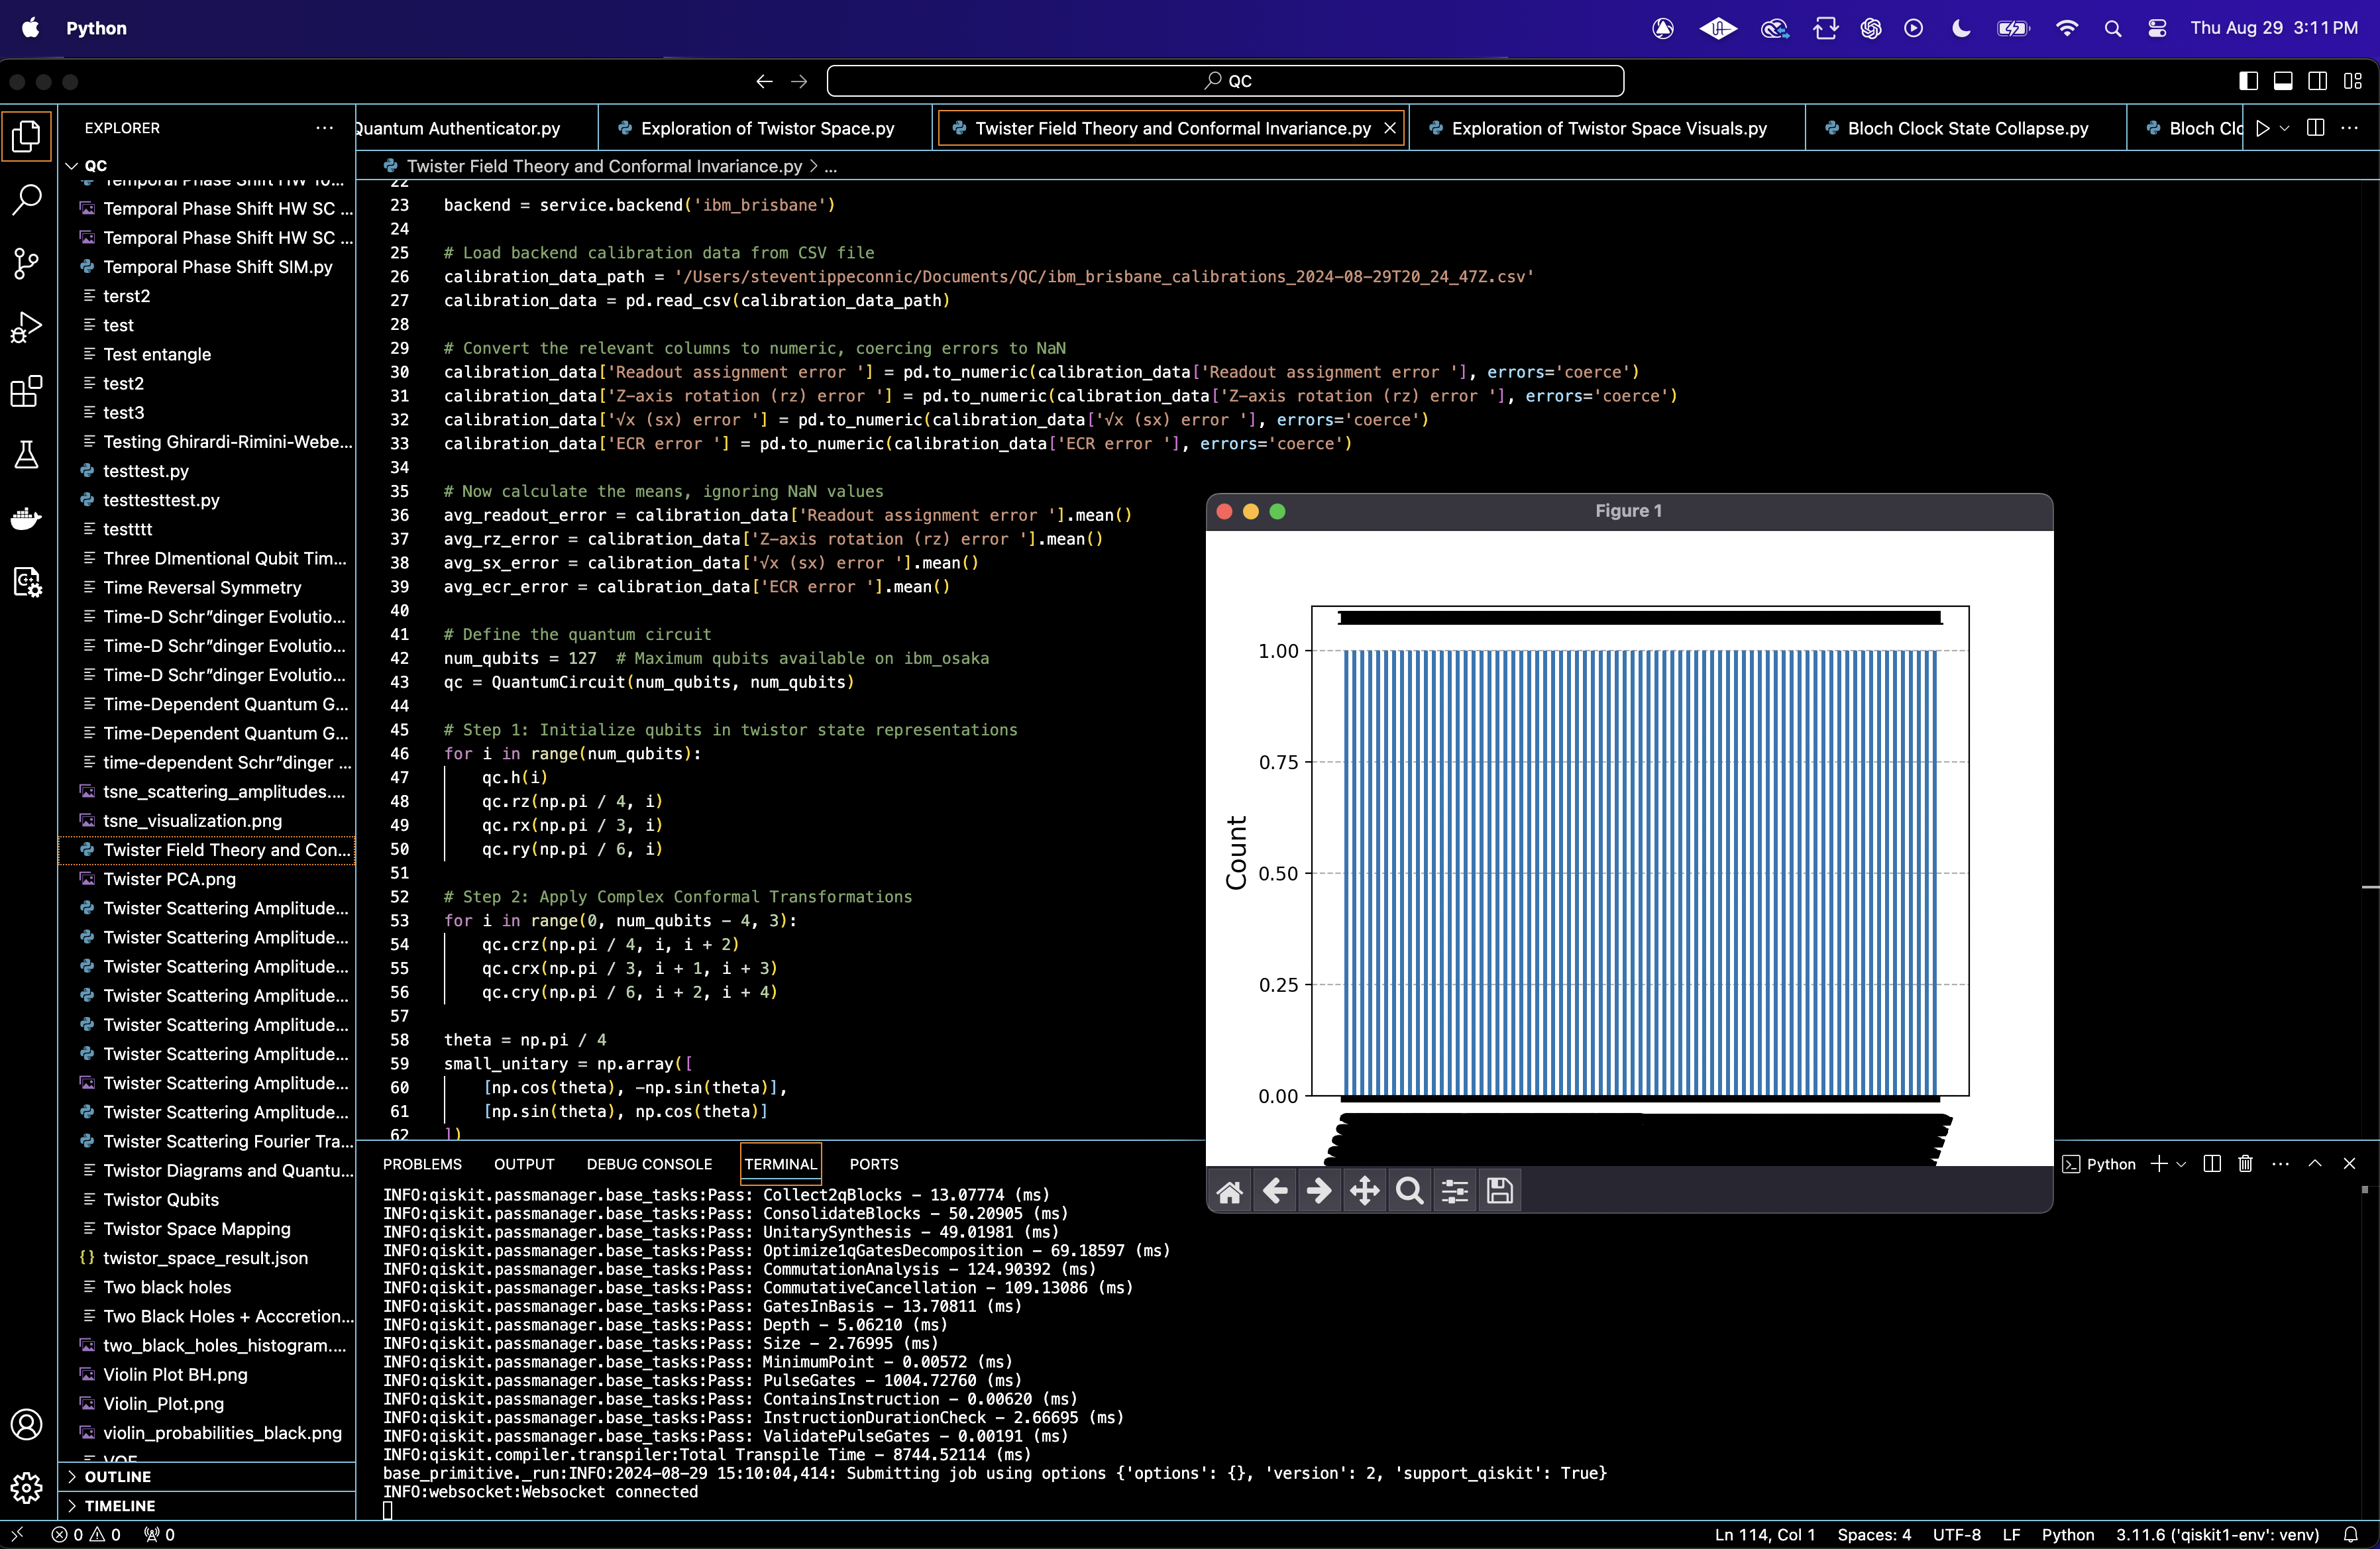Go forward with the navigation arrow
This screenshot has height=1549, width=2380.
pos(799,81)
